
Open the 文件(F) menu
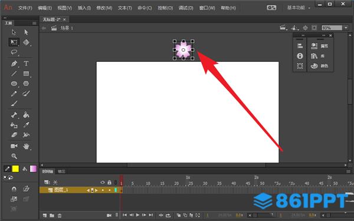25,8
